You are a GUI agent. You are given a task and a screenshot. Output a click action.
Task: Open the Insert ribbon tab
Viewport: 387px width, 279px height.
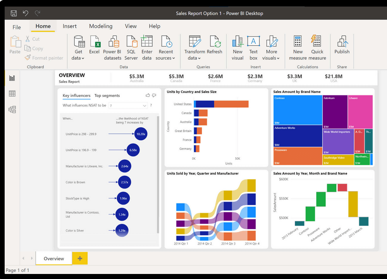[x=70, y=26]
